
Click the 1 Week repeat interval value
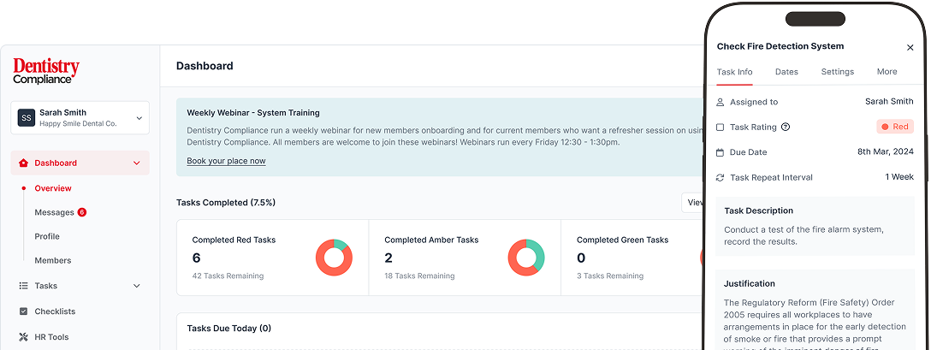pyautogui.click(x=899, y=177)
